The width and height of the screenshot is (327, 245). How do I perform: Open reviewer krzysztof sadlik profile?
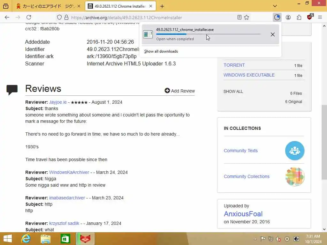tap(64, 223)
